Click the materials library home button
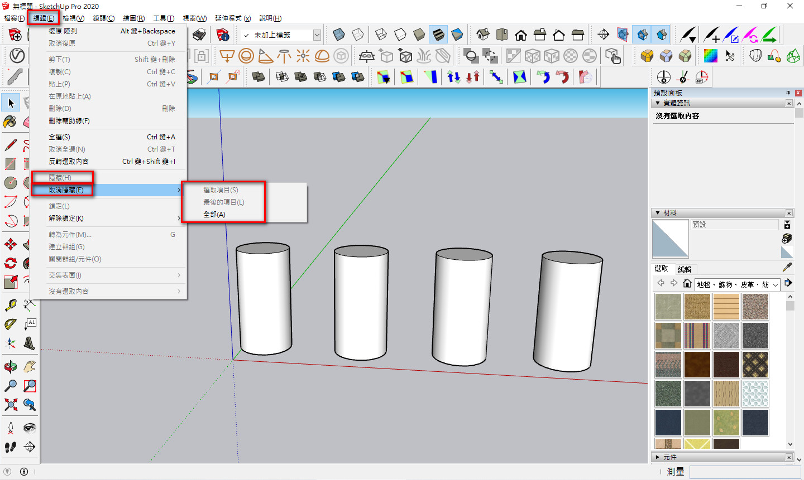804x480 pixels. pos(687,283)
